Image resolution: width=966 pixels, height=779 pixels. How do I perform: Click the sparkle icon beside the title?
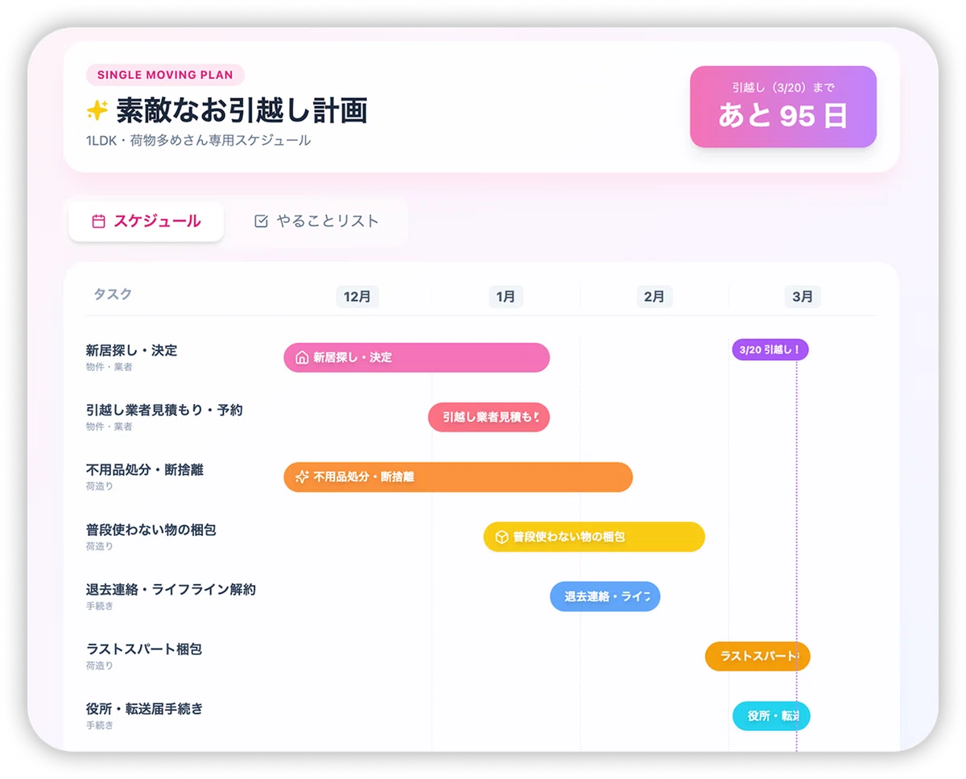[97, 110]
